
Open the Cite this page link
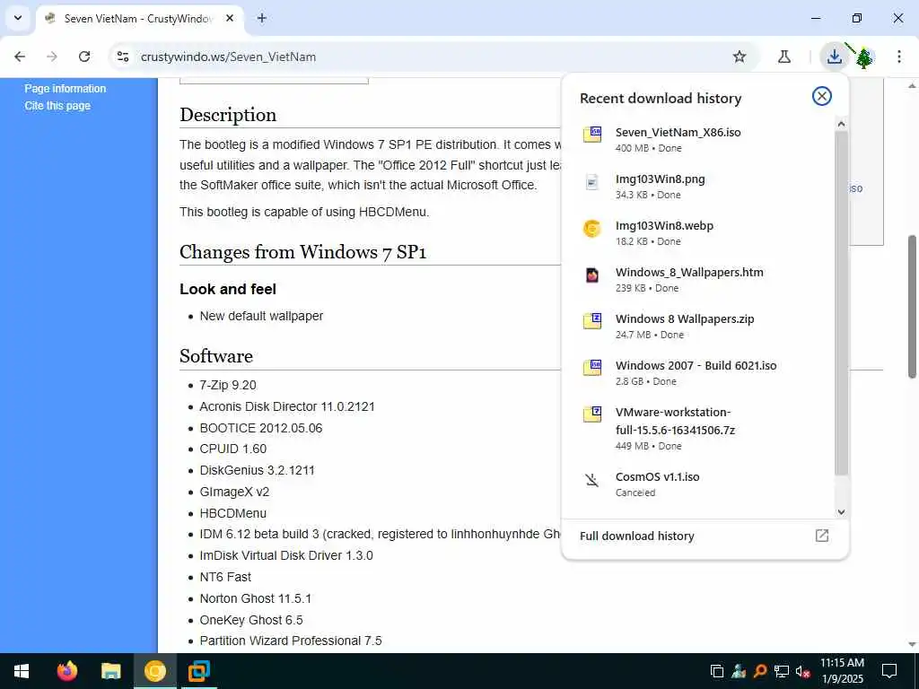coord(57,106)
